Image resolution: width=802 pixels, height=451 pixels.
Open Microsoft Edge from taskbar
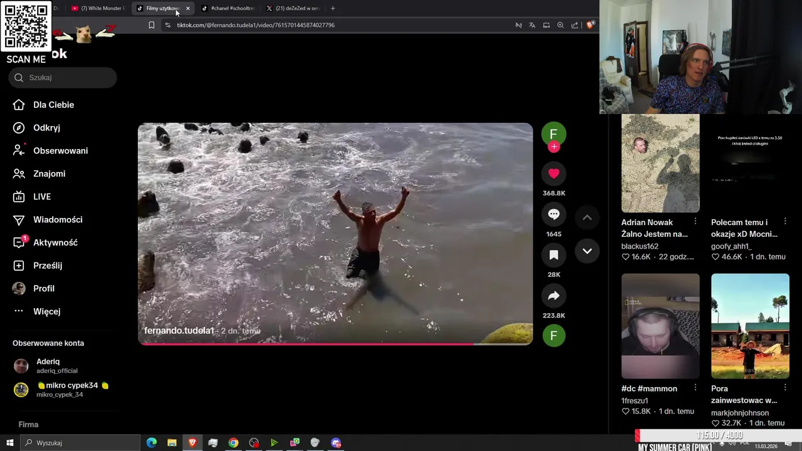[152, 443]
